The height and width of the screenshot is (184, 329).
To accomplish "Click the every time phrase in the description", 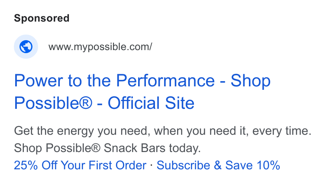I will click(282, 131).
